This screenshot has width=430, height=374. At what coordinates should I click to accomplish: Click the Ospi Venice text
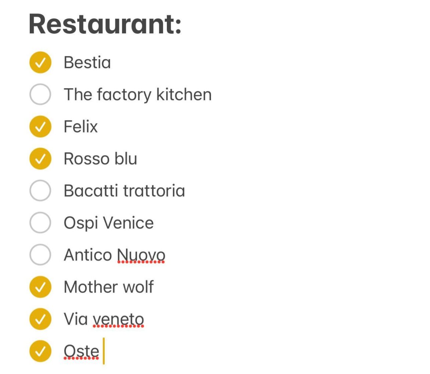coord(109,223)
